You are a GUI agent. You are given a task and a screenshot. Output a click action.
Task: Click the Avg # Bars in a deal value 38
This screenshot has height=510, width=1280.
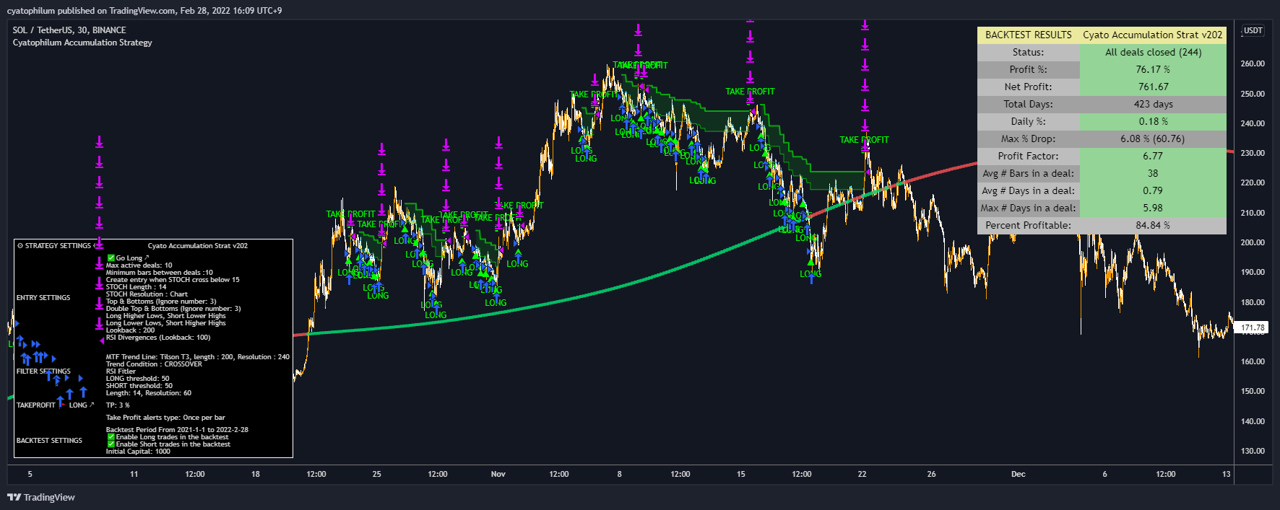[x=1154, y=173]
